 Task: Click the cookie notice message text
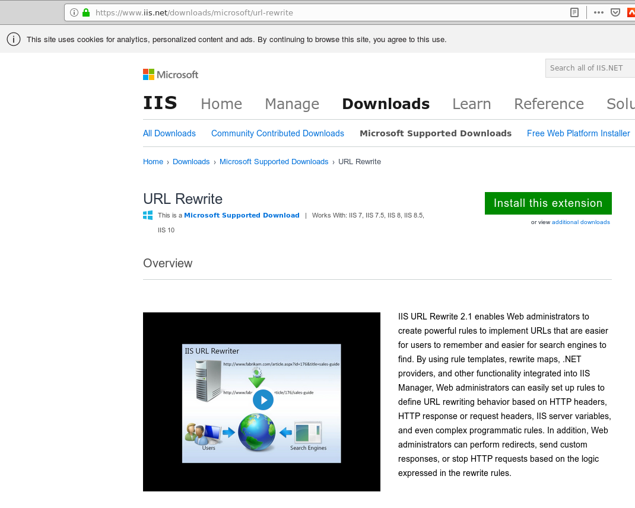pyautogui.click(x=237, y=40)
